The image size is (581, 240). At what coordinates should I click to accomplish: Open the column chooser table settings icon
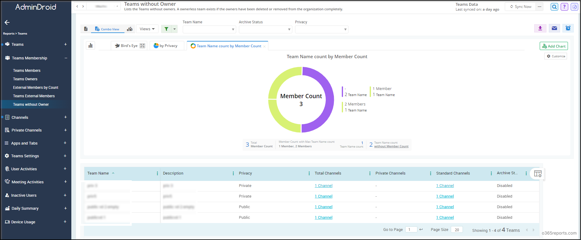[538, 174]
